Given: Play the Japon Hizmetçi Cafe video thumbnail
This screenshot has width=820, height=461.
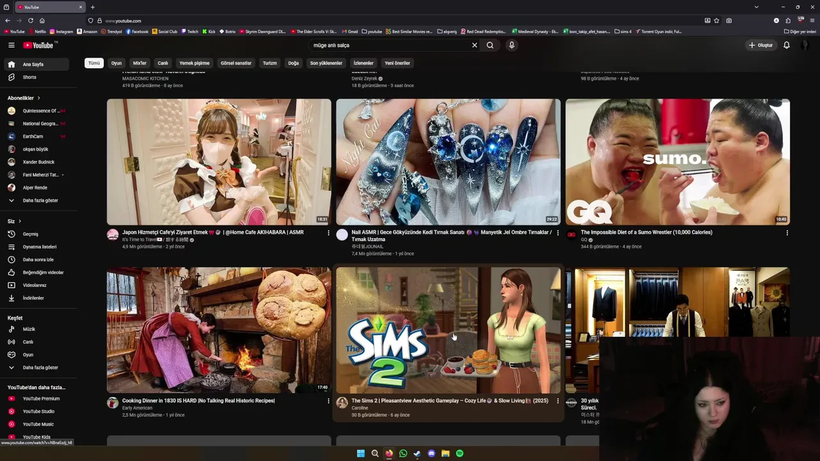Looking at the screenshot, I should [x=219, y=161].
